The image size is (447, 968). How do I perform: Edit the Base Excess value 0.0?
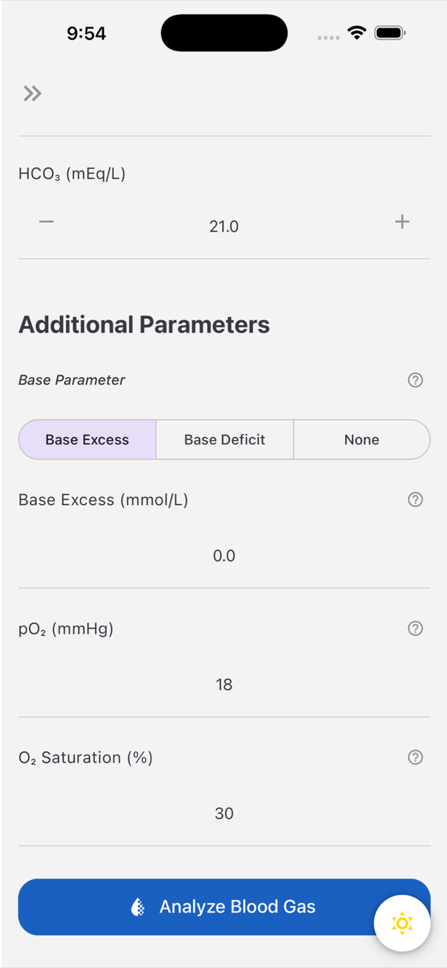pos(224,556)
